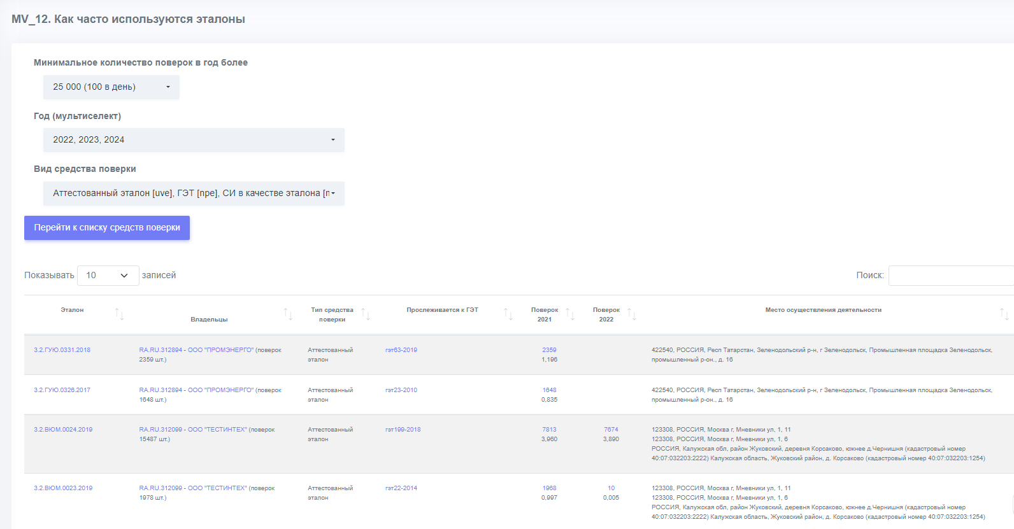This screenshot has width=1014, height=529.
Task: Sort by Поверок 2021 column arrows
Action: click(570, 314)
